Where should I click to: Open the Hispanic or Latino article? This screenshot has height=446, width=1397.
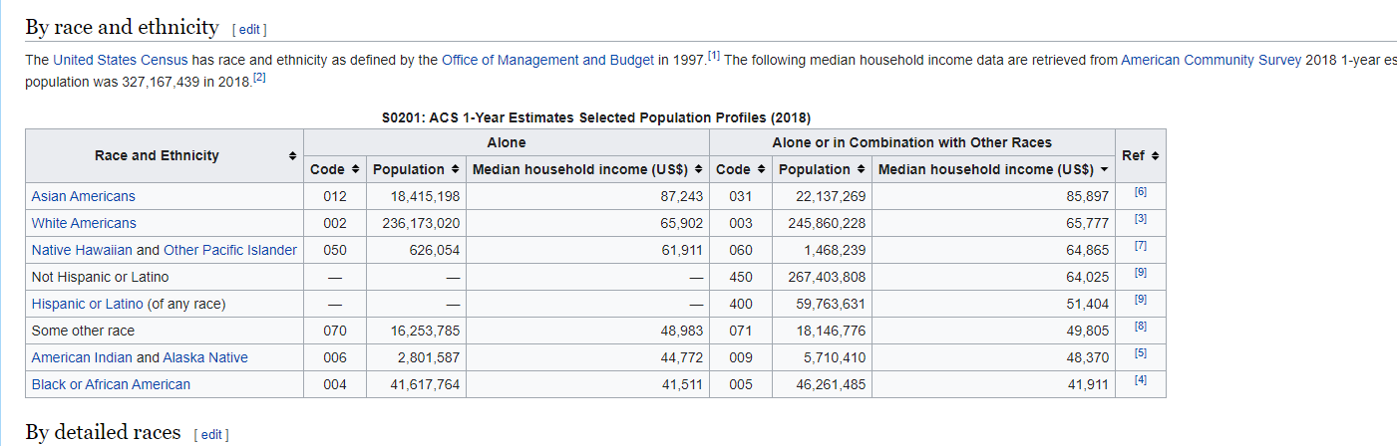(x=88, y=304)
